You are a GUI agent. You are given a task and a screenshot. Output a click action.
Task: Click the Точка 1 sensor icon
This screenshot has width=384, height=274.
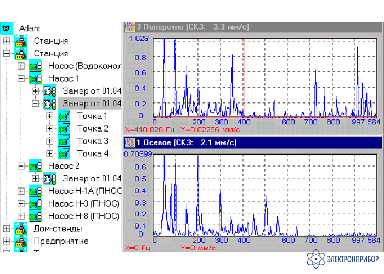65,116
